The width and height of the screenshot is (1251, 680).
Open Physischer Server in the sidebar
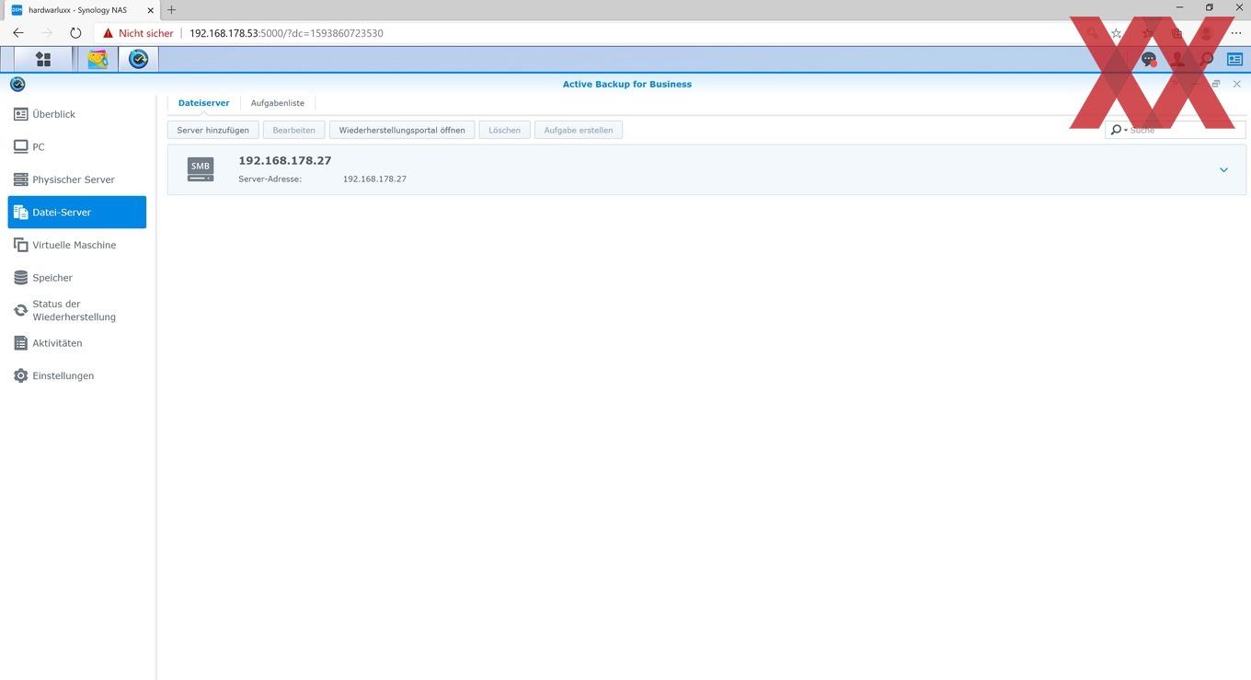[77, 179]
